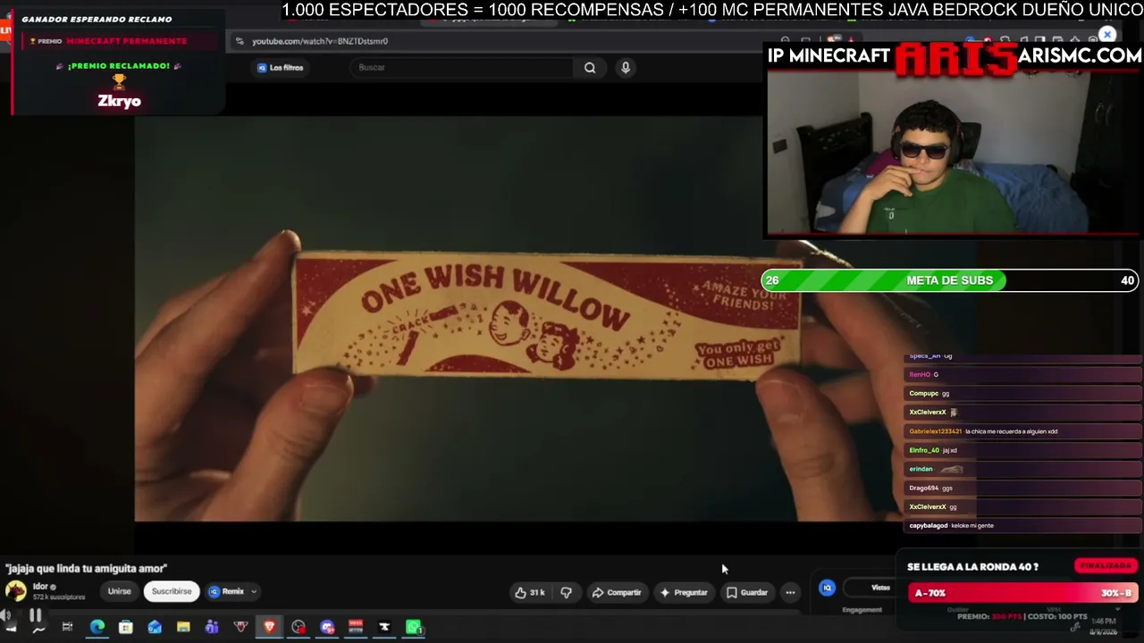Click the Meta de Subs progress bar
Viewport: 1144px width, 643px height.
949,280
